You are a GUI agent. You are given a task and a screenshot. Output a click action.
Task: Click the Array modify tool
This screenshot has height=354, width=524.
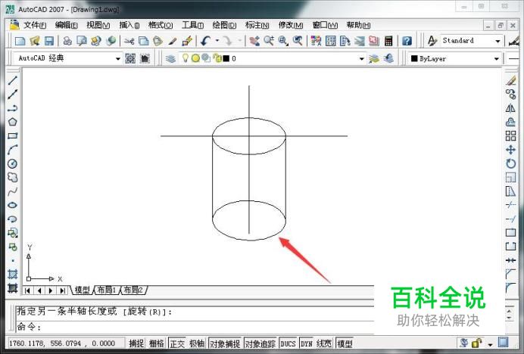click(510, 136)
